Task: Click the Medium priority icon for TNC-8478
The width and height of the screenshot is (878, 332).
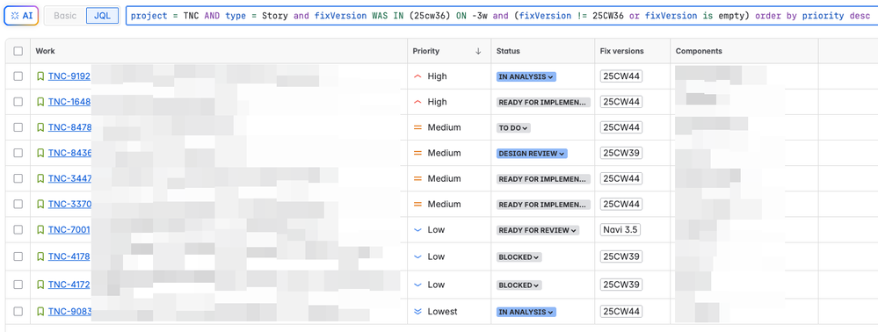Action: click(x=417, y=127)
